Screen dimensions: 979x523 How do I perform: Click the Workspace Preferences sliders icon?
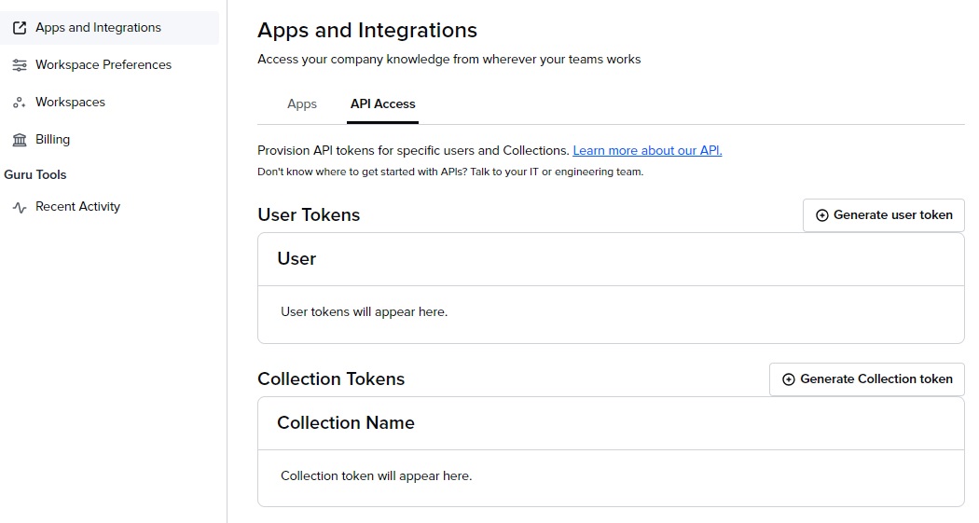click(20, 65)
